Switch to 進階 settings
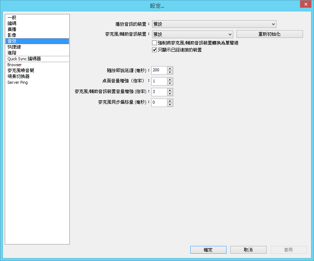Screen dimensions: 314x261 (37, 53)
